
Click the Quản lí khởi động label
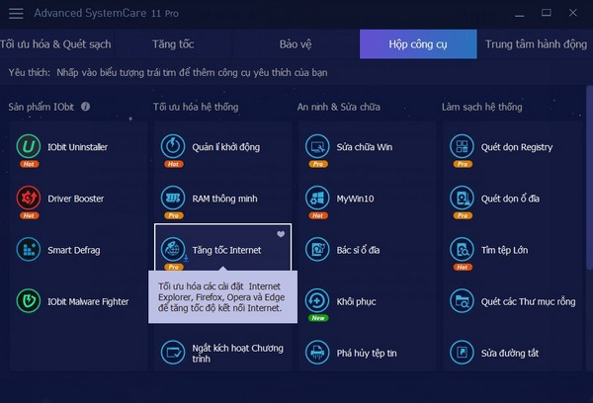[x=225, y=147]
